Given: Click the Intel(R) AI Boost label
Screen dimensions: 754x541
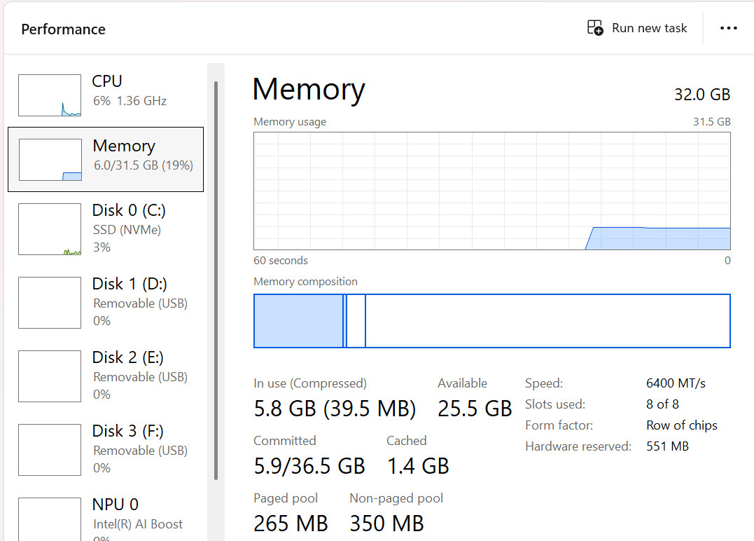Looking at the screenshot, I should (138, 524).
